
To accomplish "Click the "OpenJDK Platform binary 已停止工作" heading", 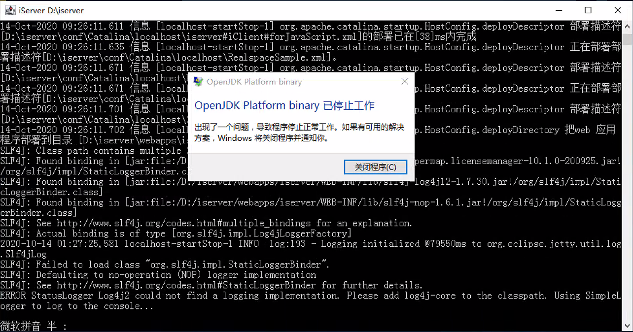I will [x=284, y=105].
